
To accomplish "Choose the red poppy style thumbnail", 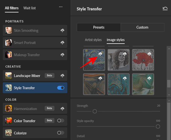I will (143, 60).
